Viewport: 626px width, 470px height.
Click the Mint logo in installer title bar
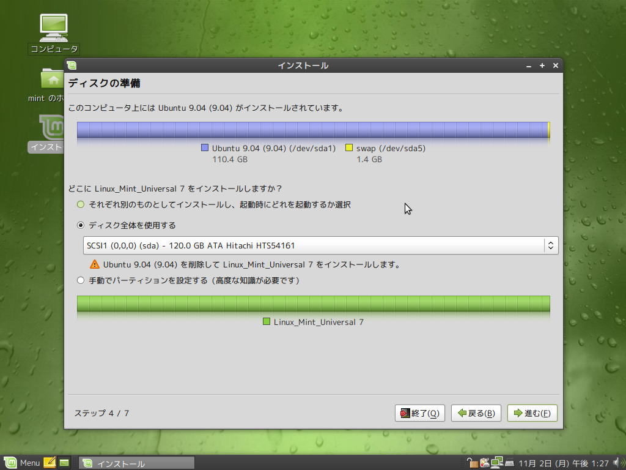coord(72,65)
